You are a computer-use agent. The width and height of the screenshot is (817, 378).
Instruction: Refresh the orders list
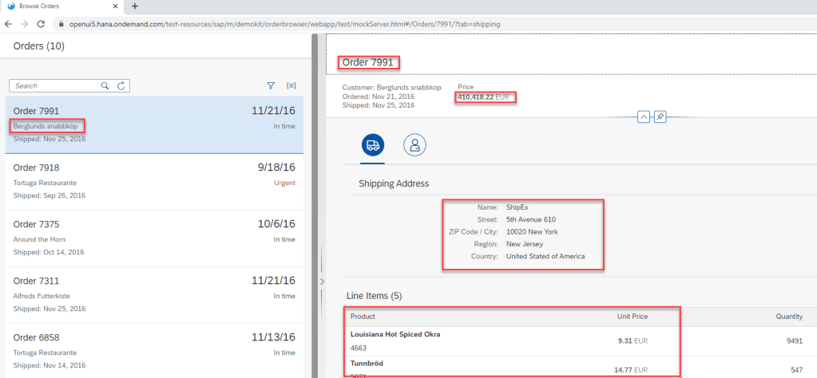point(121,85)
